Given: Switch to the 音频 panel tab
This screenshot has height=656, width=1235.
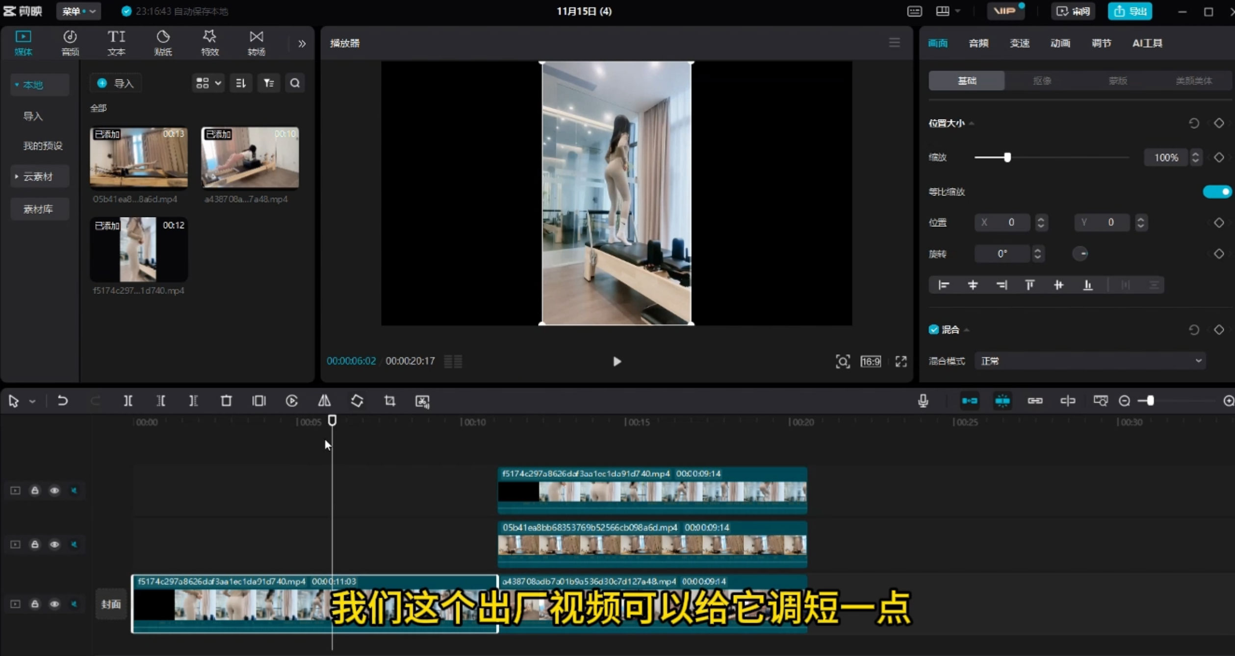Looking at the screenshot, I should click(x=978, y=43).
